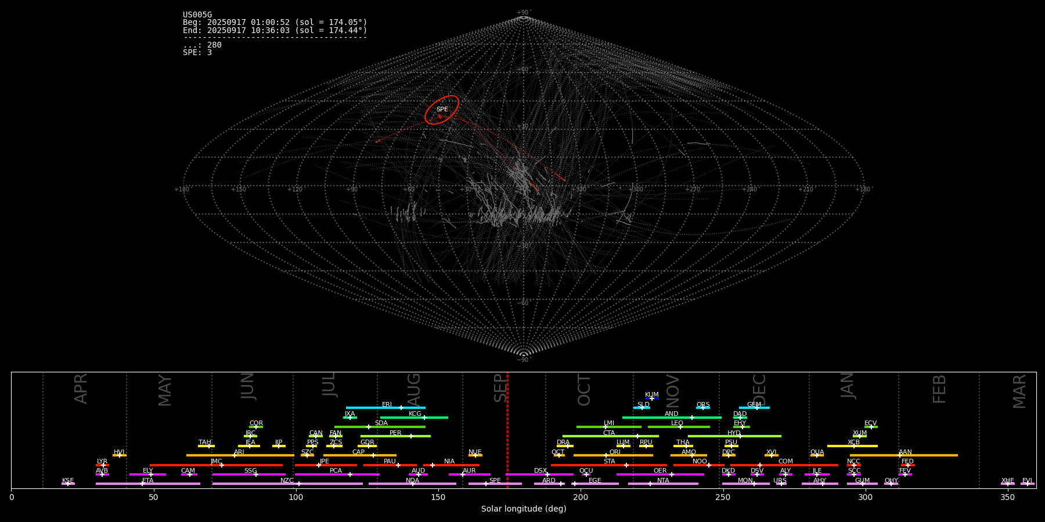The height and width of the screenshot is (522, 1045).
Task: Click the DEC month label
Action: [759, 390]
